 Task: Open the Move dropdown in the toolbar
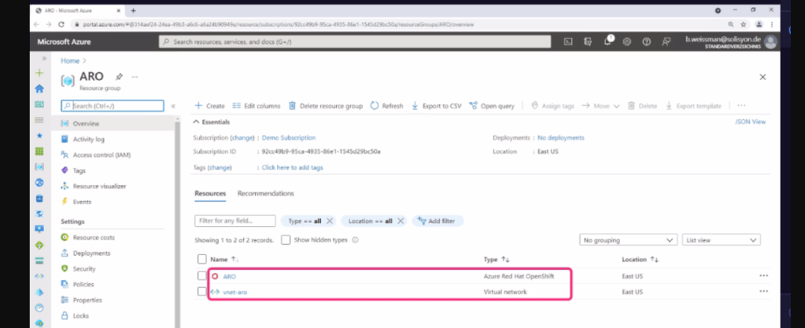click(x=600, y=106)
